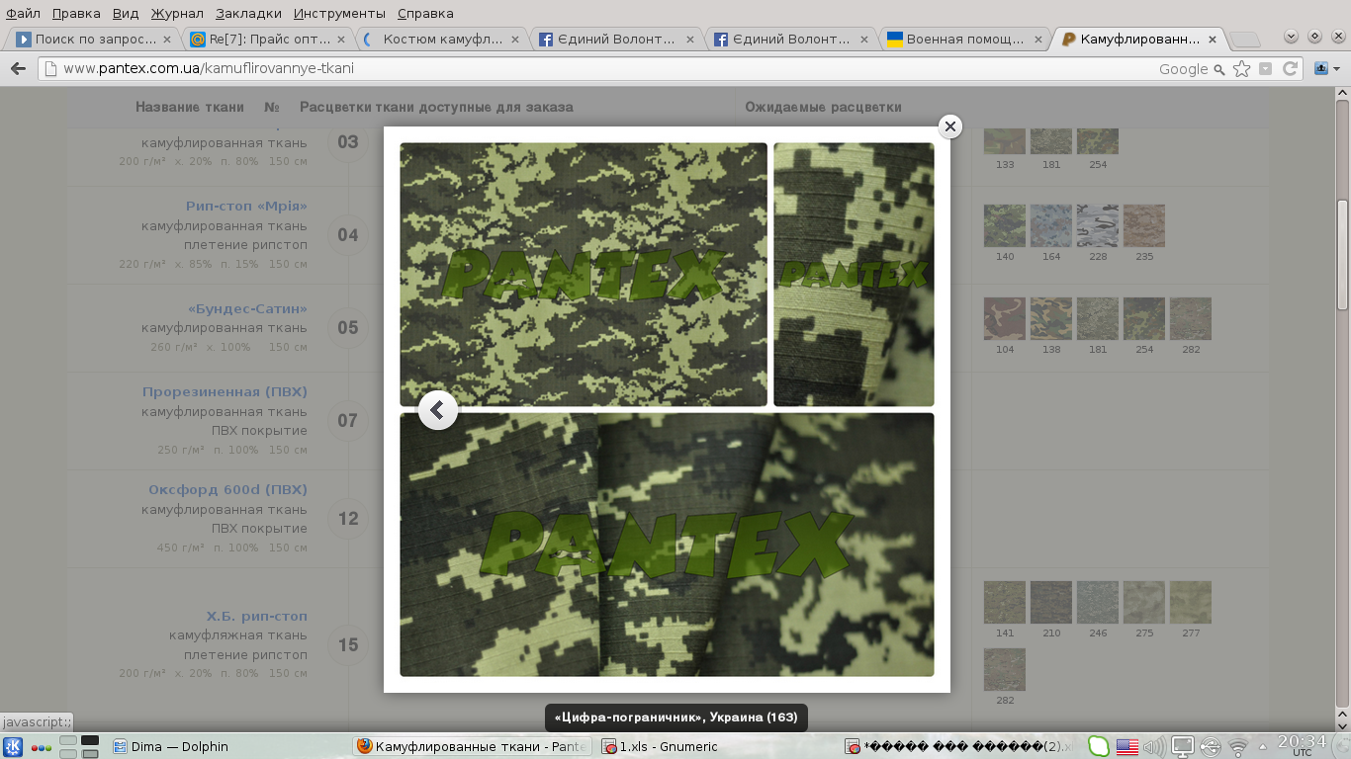Select color swatch 164
Image resolution: width=1351 pixels, height=759 pixels.
pos(1051,225)
